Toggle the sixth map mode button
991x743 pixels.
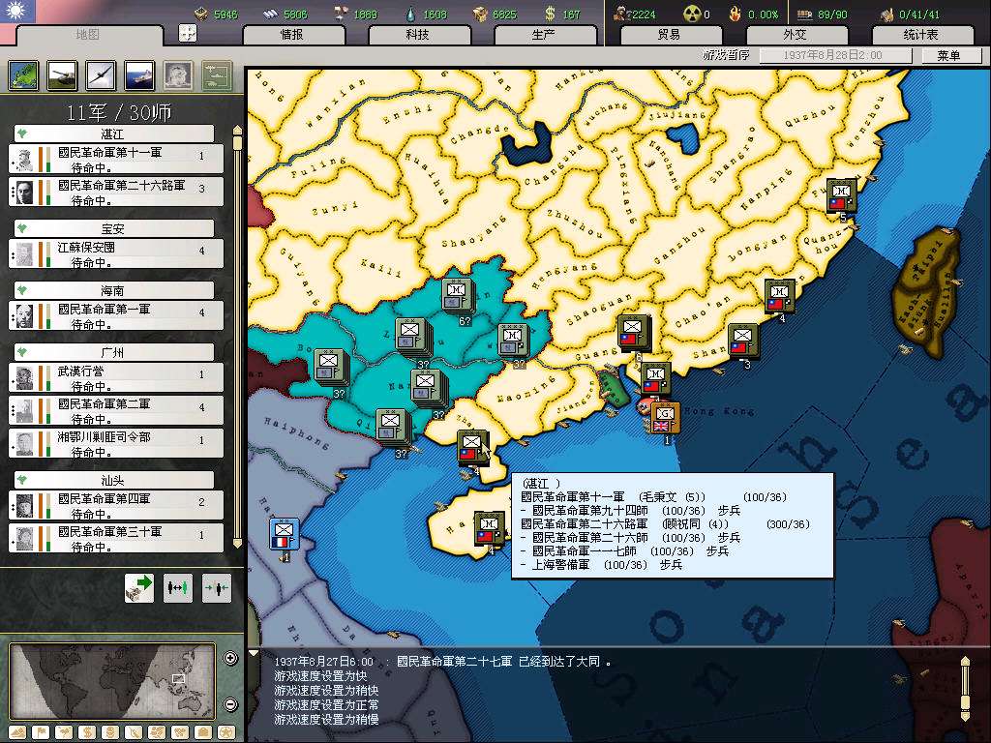click(x=133, y=733)
